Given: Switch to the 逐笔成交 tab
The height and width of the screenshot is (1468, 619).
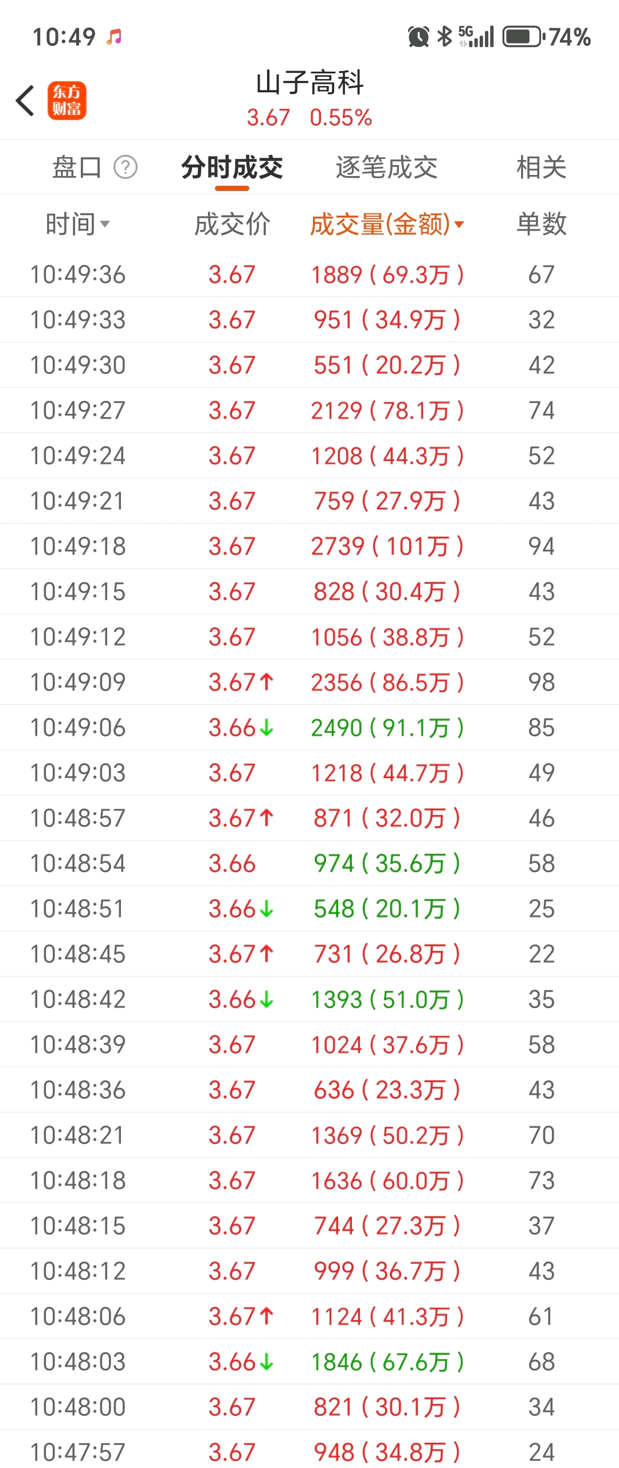Looking at the screenshot, I should point(386,167).
